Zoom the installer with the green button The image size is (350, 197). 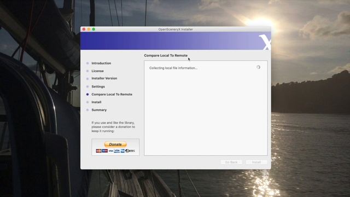point(94,29)
